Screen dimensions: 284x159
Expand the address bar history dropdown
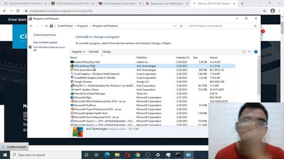174,26
